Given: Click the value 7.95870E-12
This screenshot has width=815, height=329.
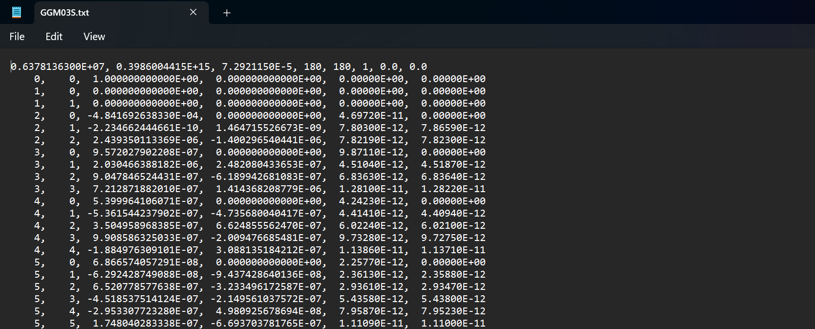Looking at the screenshot, I should pos(371,311).
